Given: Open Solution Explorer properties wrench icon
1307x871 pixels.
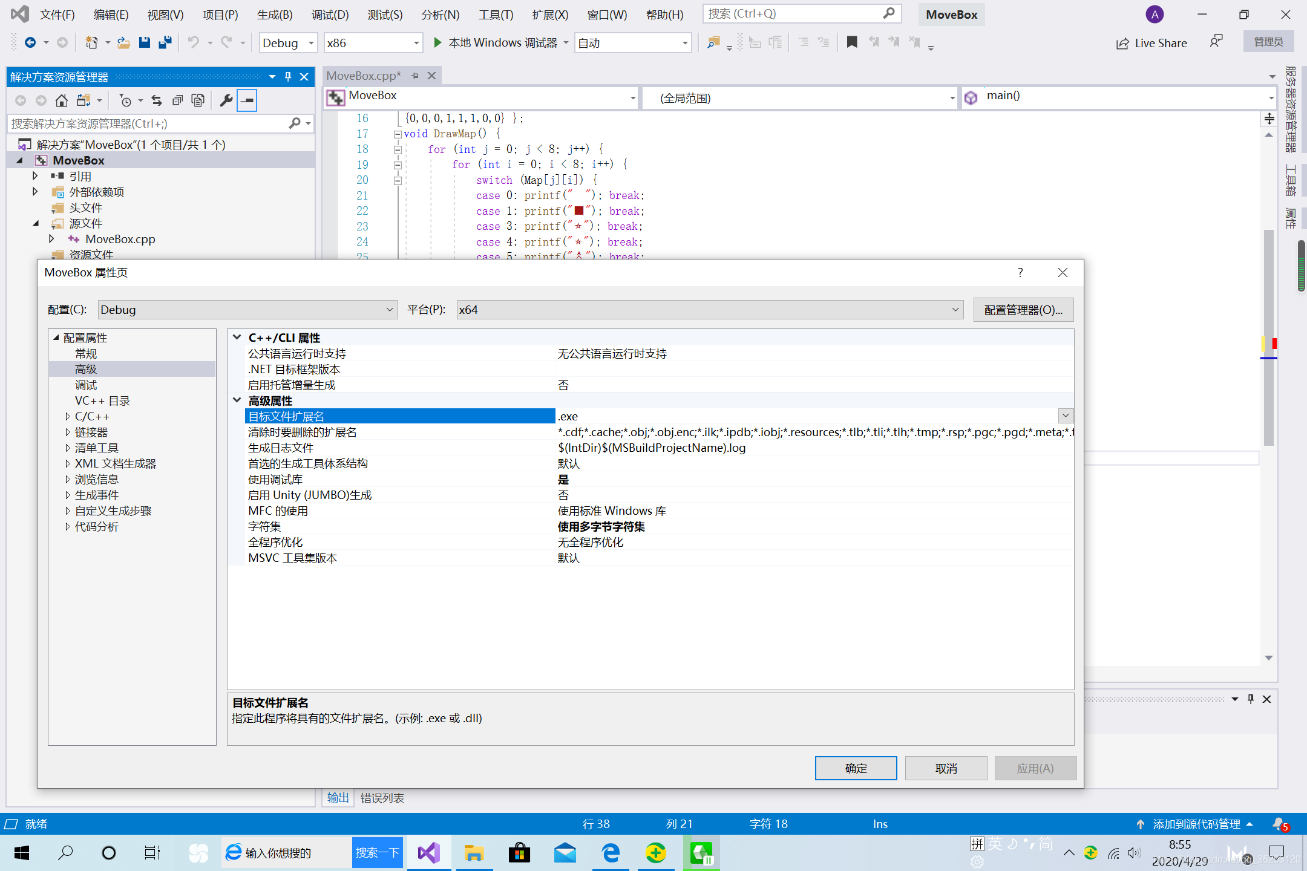Looking at the screenshot, I should pos(226,100).
